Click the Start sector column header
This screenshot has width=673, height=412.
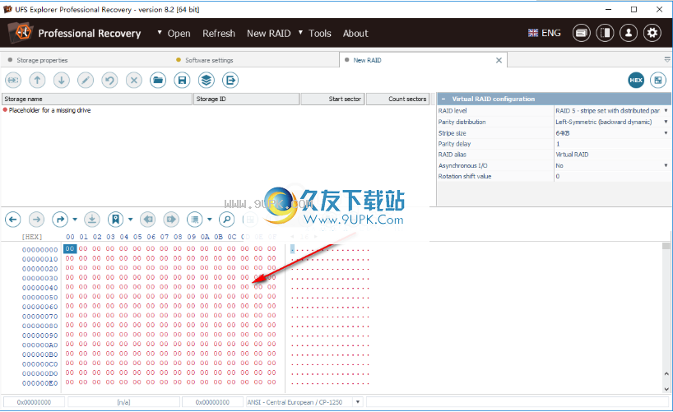pyautogui.click(x=332, y=100)
